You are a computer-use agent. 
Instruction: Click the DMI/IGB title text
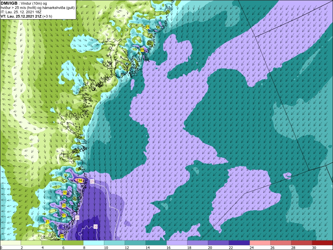click(9, 3)
